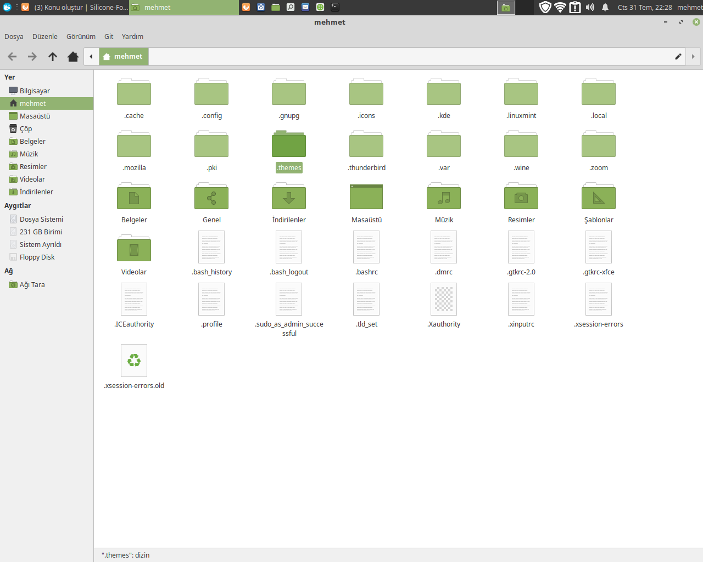The width and height of the screenshot is (703, 562).
Task: Select Dosya Sistemi device in sidebar
Action: tap(47, 219)
